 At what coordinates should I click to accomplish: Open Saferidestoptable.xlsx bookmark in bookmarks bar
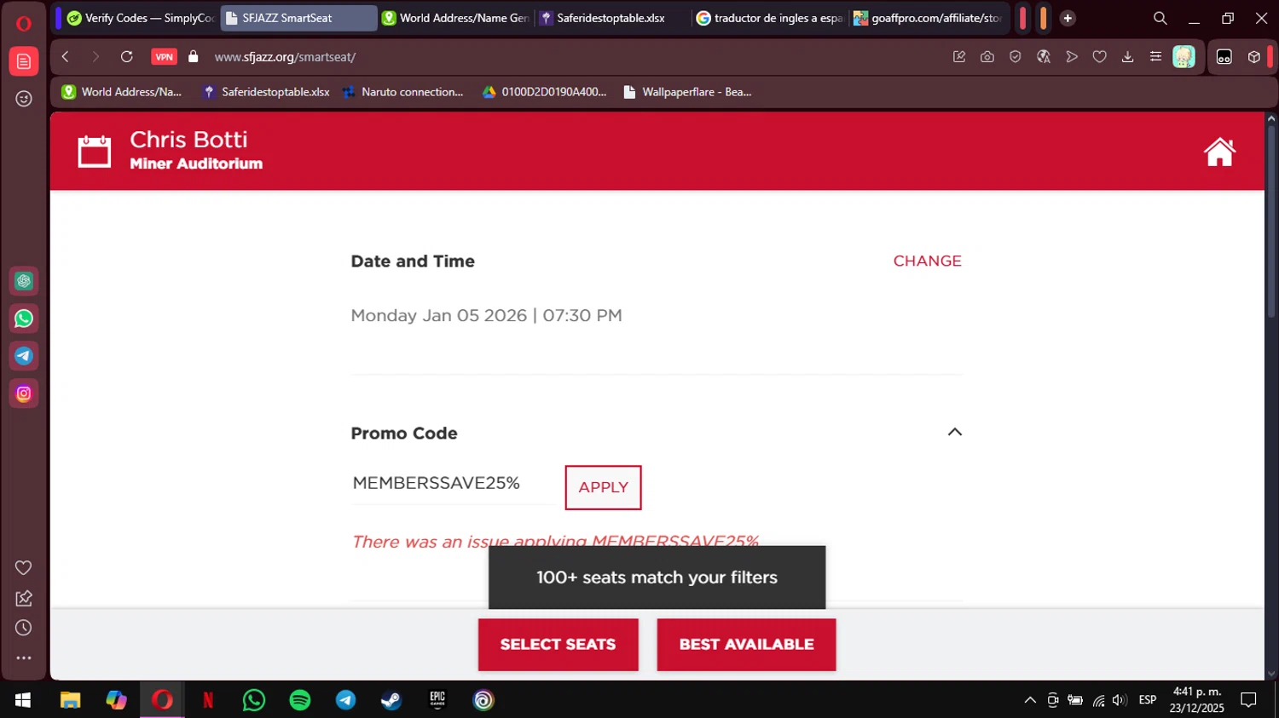tap(266, 92)
